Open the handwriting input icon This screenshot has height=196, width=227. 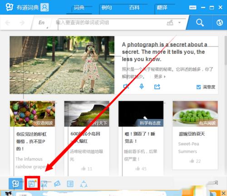click(x=170, y=23)
